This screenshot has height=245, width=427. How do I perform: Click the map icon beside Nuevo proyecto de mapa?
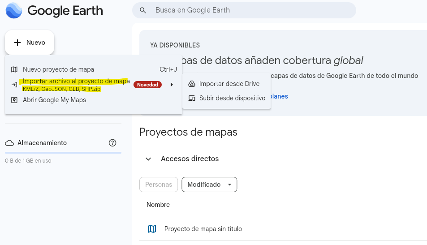[14, 69]
